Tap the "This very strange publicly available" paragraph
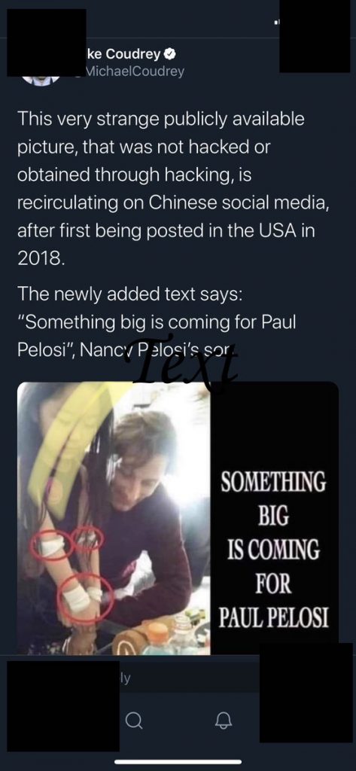356x771 pixels. 173,189
